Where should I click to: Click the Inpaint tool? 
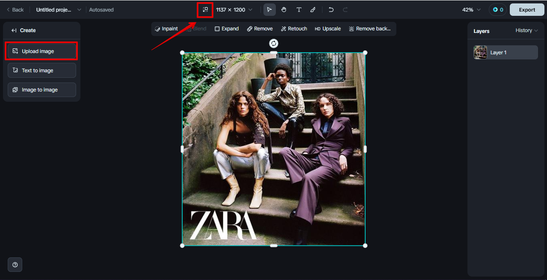[x=166, y=29]
